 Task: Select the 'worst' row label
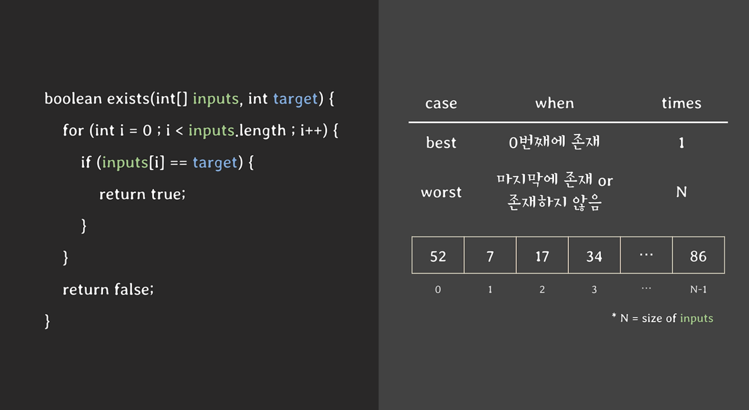[x=441, y=192]
